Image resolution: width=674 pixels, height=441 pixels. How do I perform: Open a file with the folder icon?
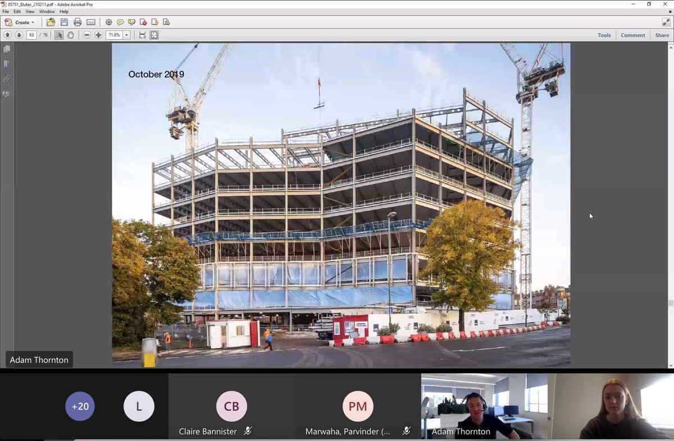[x=51, y=22]
